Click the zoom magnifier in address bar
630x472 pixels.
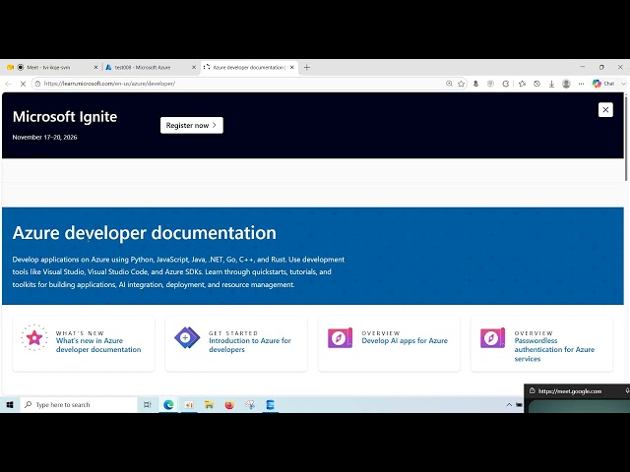pos(449,84)
